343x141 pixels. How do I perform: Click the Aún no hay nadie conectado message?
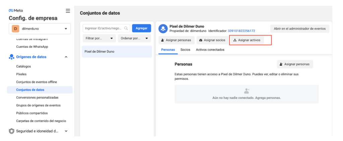tap(247, 98)
